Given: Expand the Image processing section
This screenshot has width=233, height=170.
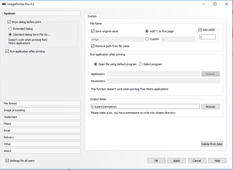Looking at the screenshot, I should click(x=41, y=110).
